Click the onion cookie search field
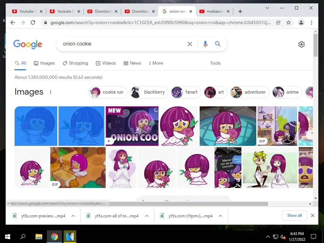Viewport: 324px width, 243px height. point(122,44)
